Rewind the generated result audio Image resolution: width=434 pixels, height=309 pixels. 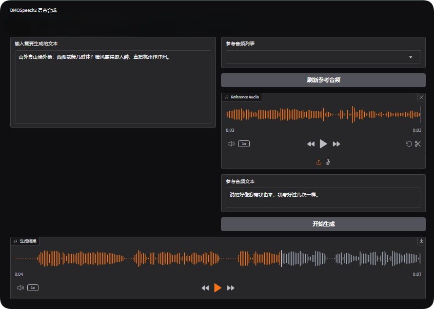pos(205,288)
